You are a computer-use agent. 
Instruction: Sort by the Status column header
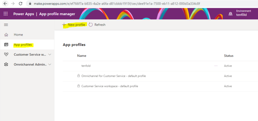click(228, 56)
